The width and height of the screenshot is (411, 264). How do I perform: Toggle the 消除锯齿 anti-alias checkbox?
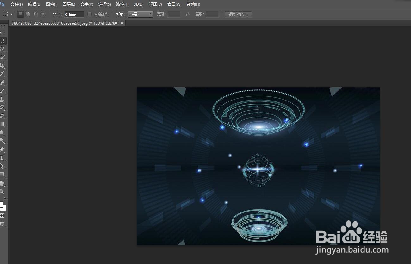90,14
